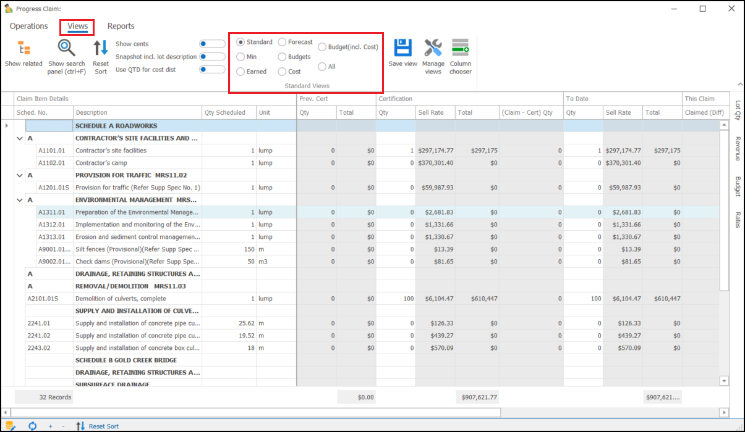Screen dimensions: 745x432
Task: Toggle Use QTD for cost dist switch
Action: (212, 70)
